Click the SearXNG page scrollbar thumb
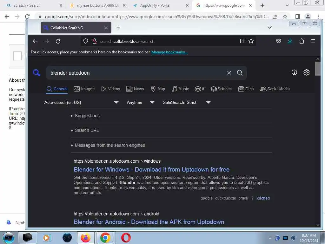Image resolution: width=325 pixels, height=244 pixels. coord(317,69)
